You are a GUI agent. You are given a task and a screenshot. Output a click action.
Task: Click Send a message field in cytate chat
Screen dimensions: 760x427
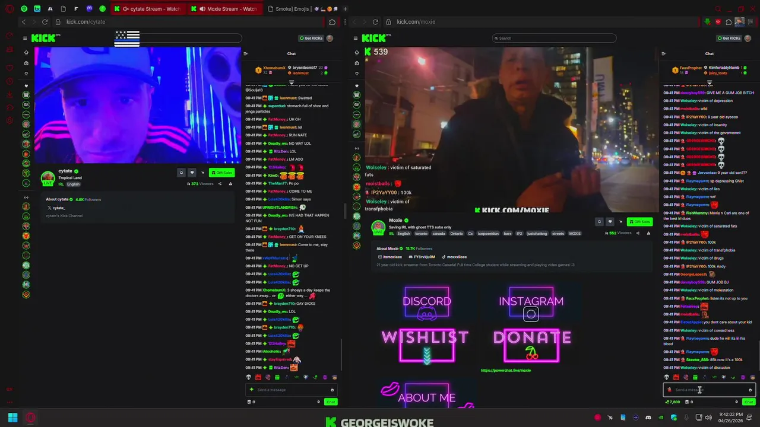[x=292, y=390]
